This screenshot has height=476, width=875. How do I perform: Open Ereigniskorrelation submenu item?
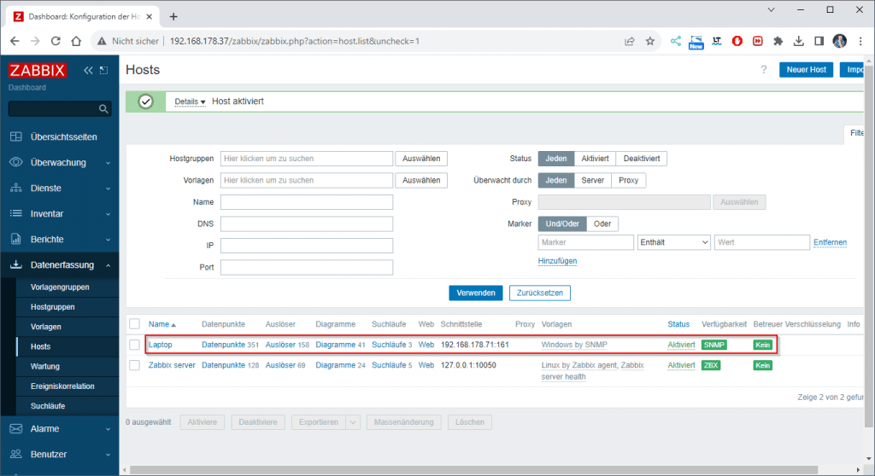(62, 386)
